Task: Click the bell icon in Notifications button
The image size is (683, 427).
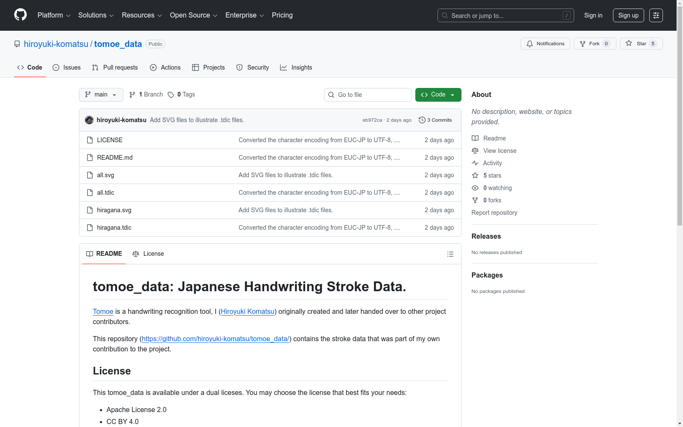Action: pyautogui.click(x=530, y=44)
